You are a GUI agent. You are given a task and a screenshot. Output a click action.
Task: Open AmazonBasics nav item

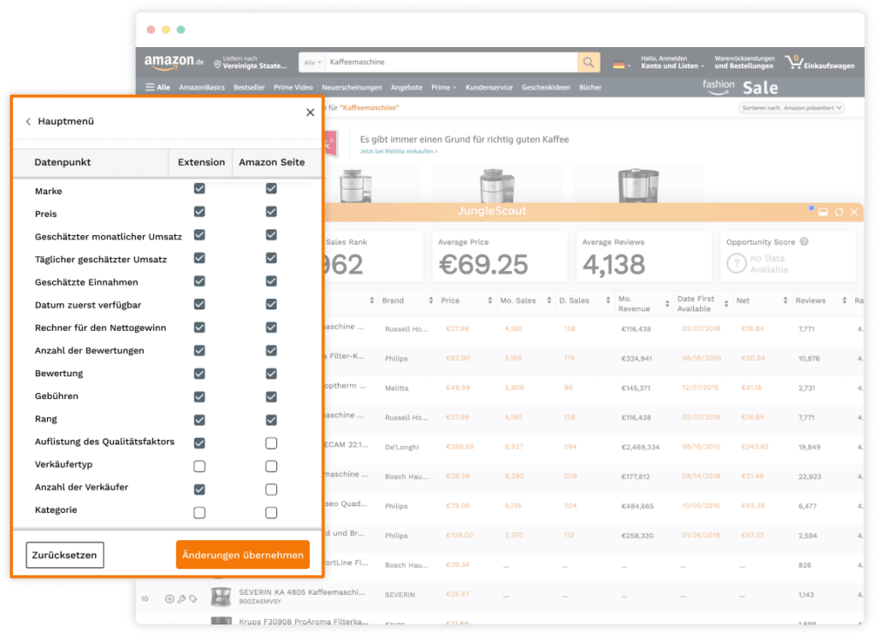tap(202, 88)
